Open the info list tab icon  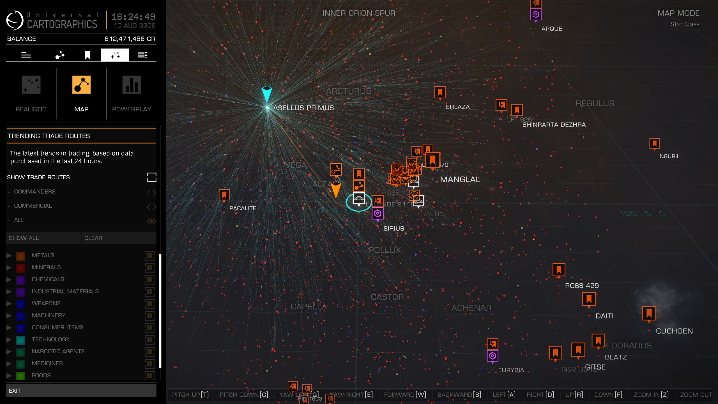point(26,55)
